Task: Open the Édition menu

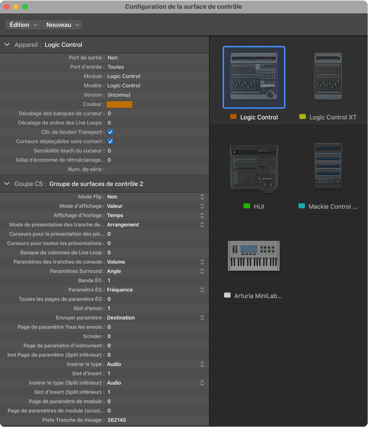Action: point(23,25)
